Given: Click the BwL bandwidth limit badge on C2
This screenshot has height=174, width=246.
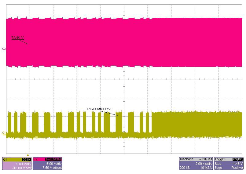Looking at the screenshot, I should tap(48, 159).
